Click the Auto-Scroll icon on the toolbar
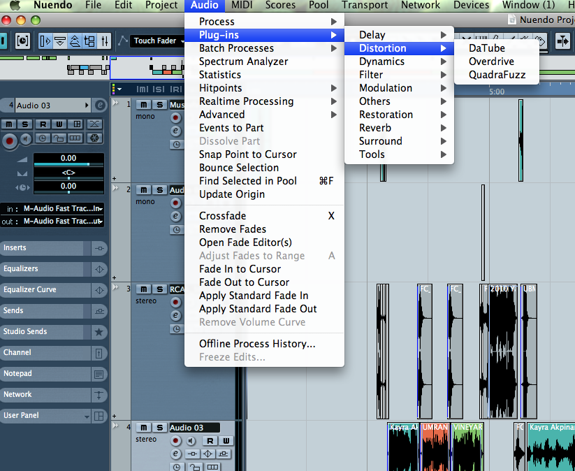575x471 pixels. pos(562,41)
